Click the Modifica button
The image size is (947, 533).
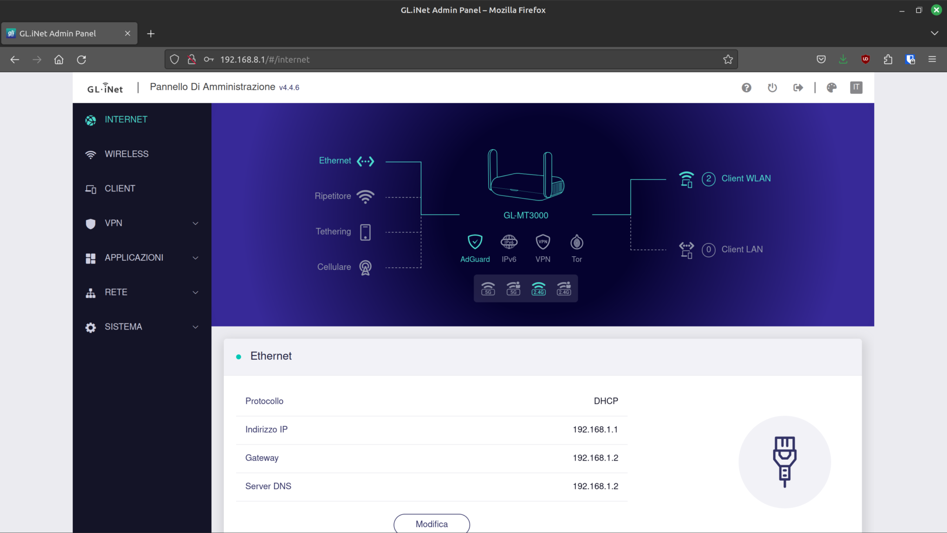point(432,523)
